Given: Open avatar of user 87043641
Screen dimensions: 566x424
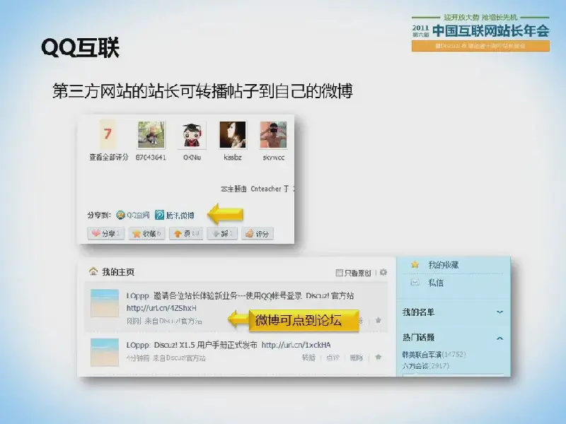Looking at the screenshot, I should 151,135.
